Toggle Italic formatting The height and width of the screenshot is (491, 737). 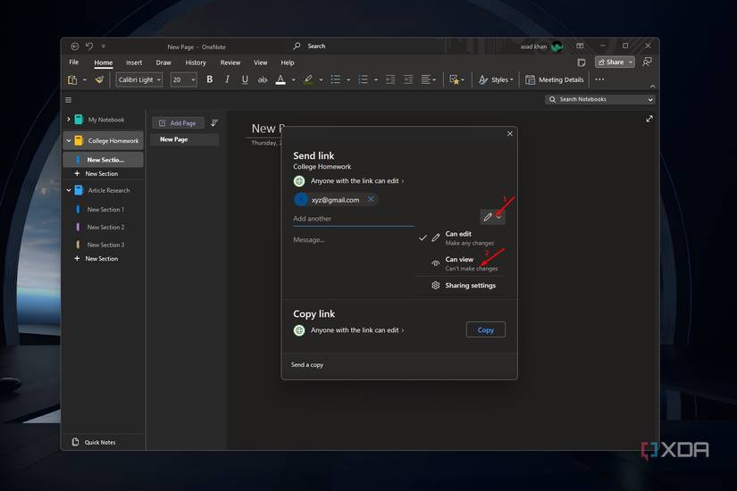pos(228,79)
